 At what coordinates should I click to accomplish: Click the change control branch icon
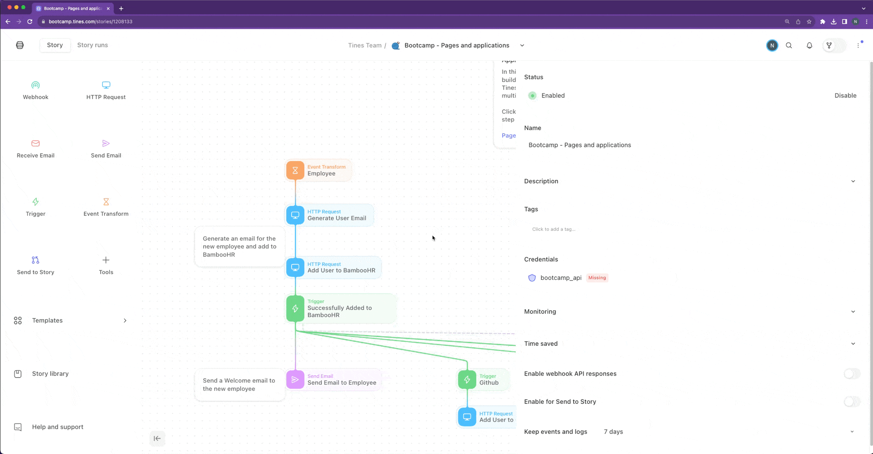click(829, 45)
